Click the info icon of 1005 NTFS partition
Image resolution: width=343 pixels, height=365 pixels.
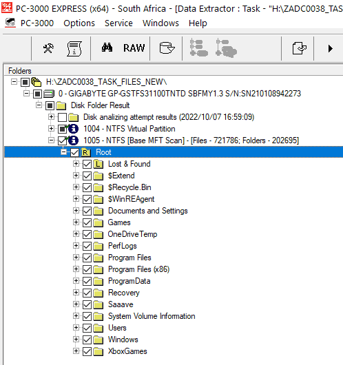[74, 140]
